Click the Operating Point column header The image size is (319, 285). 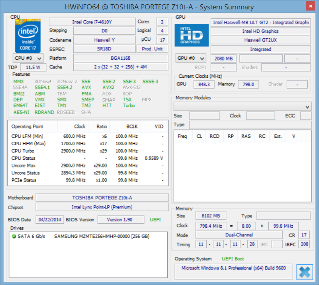(32, 126)
